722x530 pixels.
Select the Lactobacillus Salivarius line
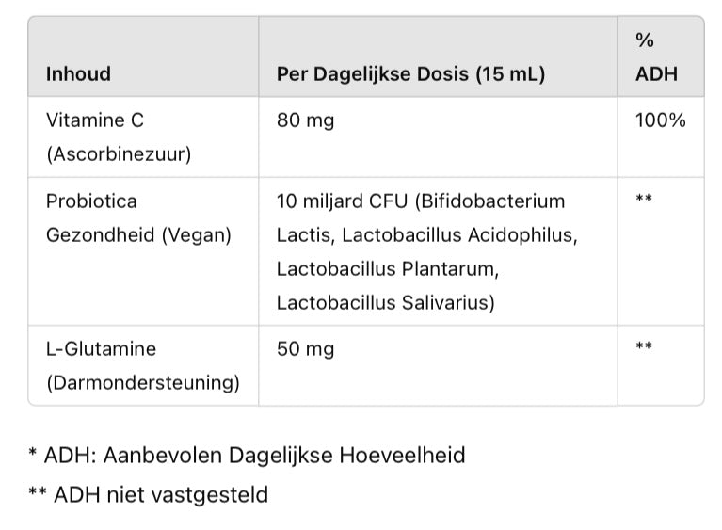[x=384, y=302]
